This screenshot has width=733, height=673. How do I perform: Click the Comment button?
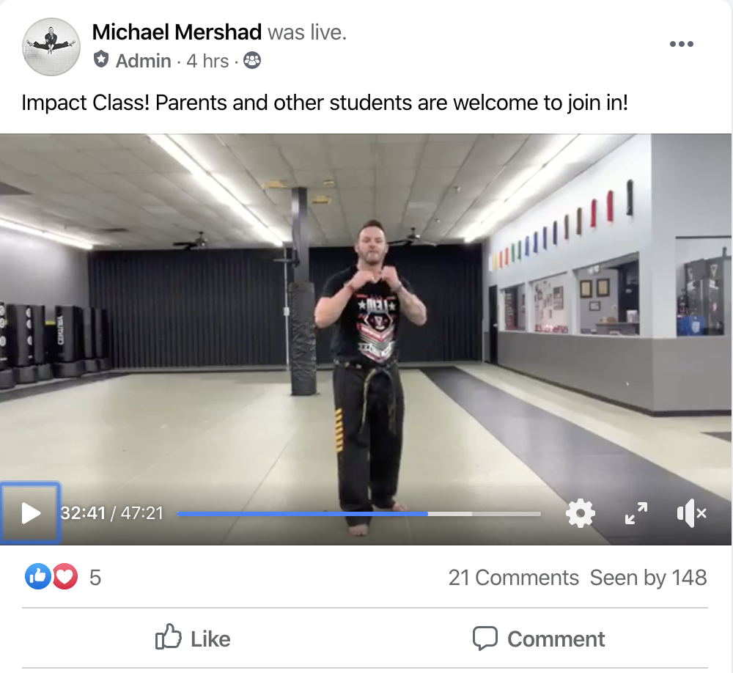tap(539, 639)
